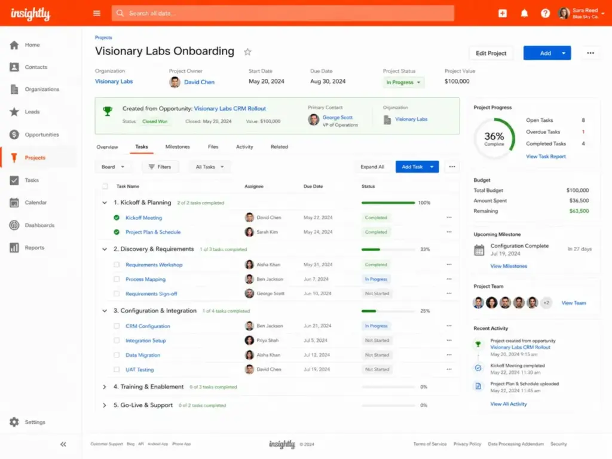Collapse the Discovery & Requirements section
The image size is (612, 459).
[104, 249]
